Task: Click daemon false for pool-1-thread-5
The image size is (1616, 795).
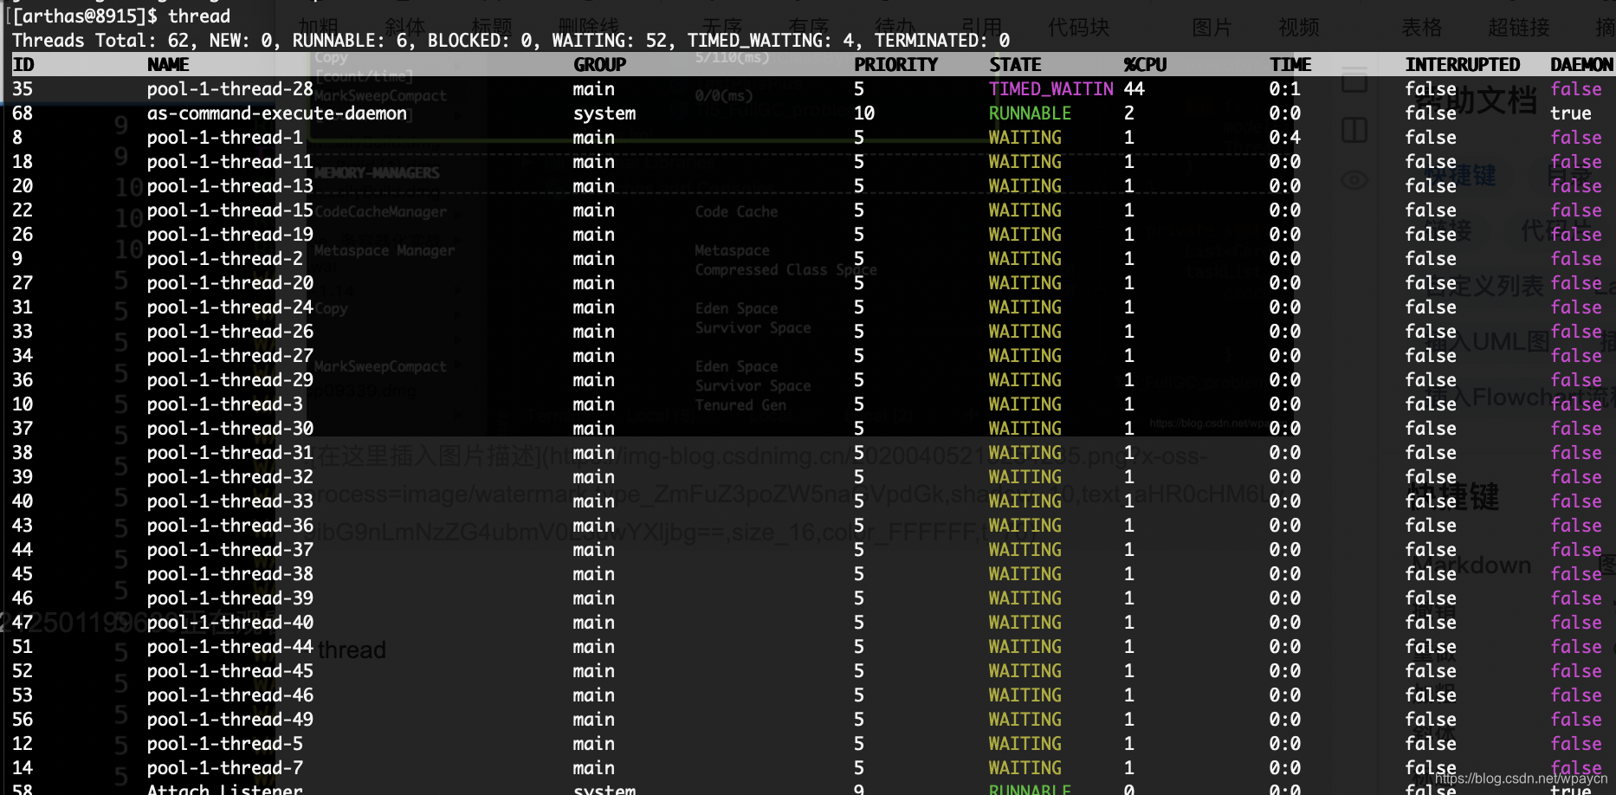Action: (x=1576, y=744)
